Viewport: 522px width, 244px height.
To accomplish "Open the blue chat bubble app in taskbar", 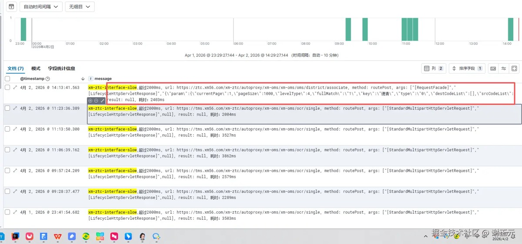I will (157, 237).
